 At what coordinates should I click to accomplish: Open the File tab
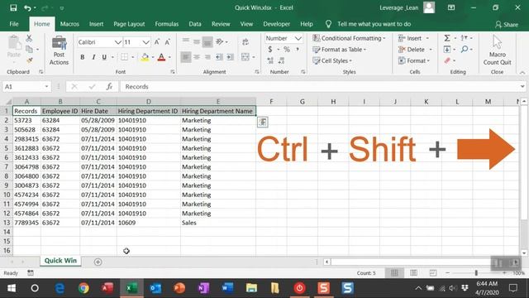pos(14,24)
